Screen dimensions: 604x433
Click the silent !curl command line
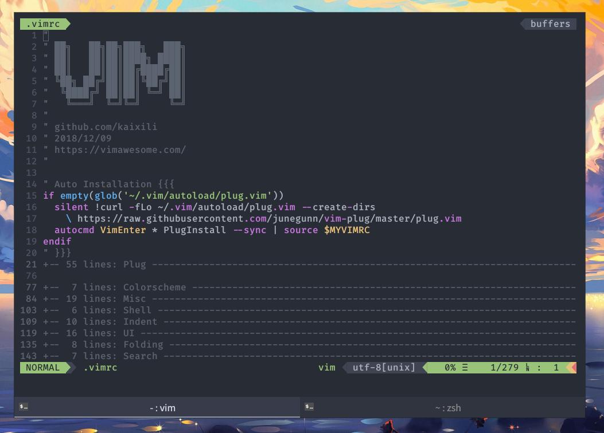pos(215,207)
